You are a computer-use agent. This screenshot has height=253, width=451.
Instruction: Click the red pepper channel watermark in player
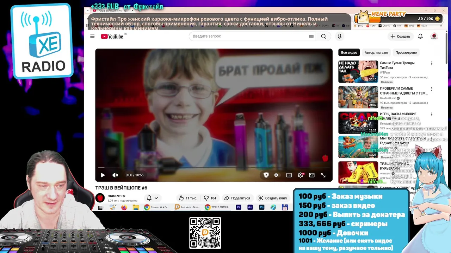click(x=325, y=158)
